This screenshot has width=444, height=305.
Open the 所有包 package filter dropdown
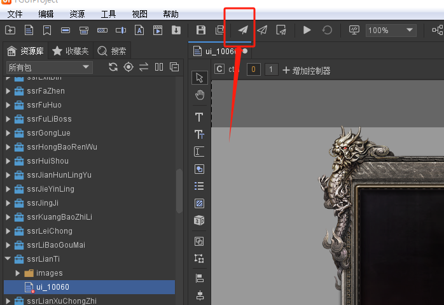tap(49, 67)
